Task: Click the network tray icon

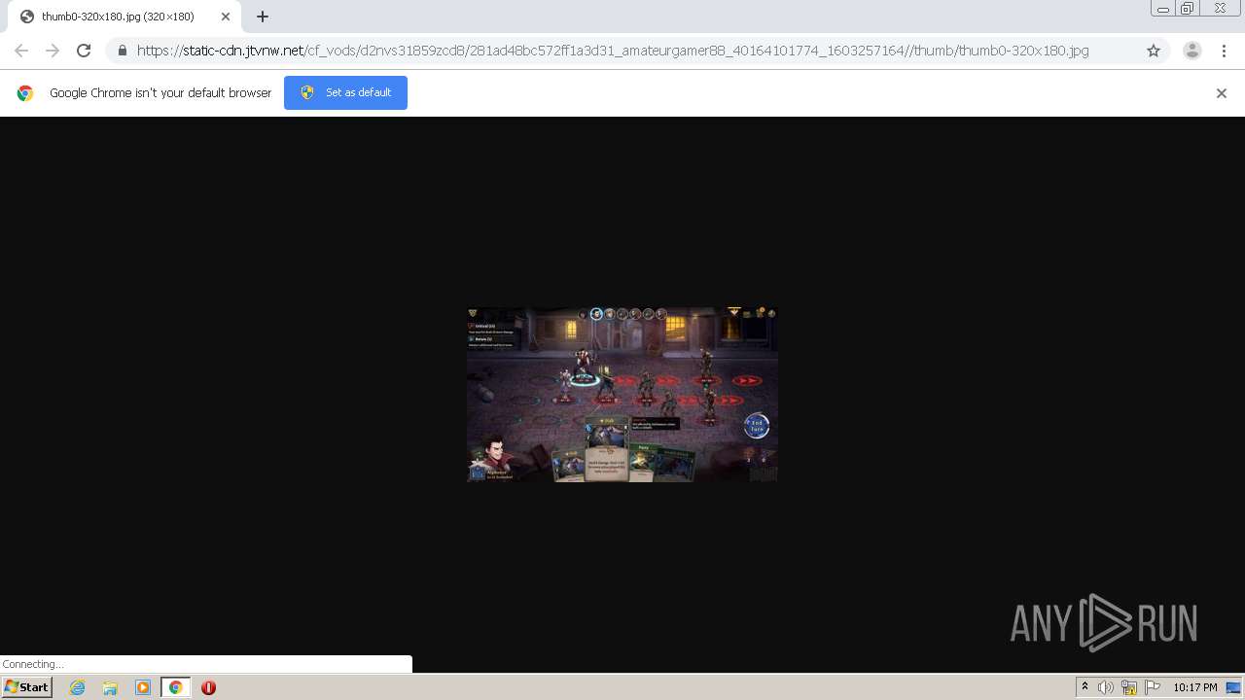Action: pos(1129,687)
